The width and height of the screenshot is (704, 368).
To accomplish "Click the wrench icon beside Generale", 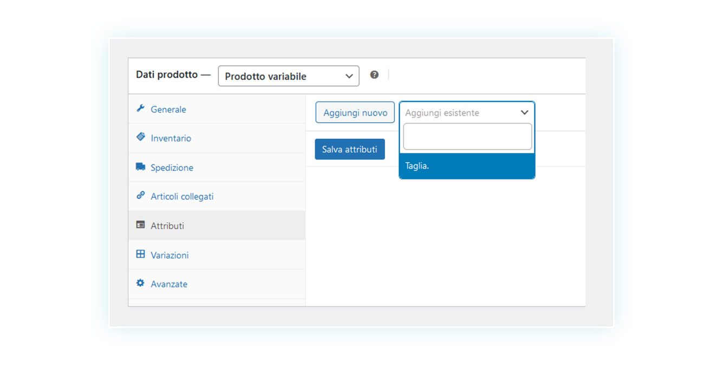I will coord(140,108).
